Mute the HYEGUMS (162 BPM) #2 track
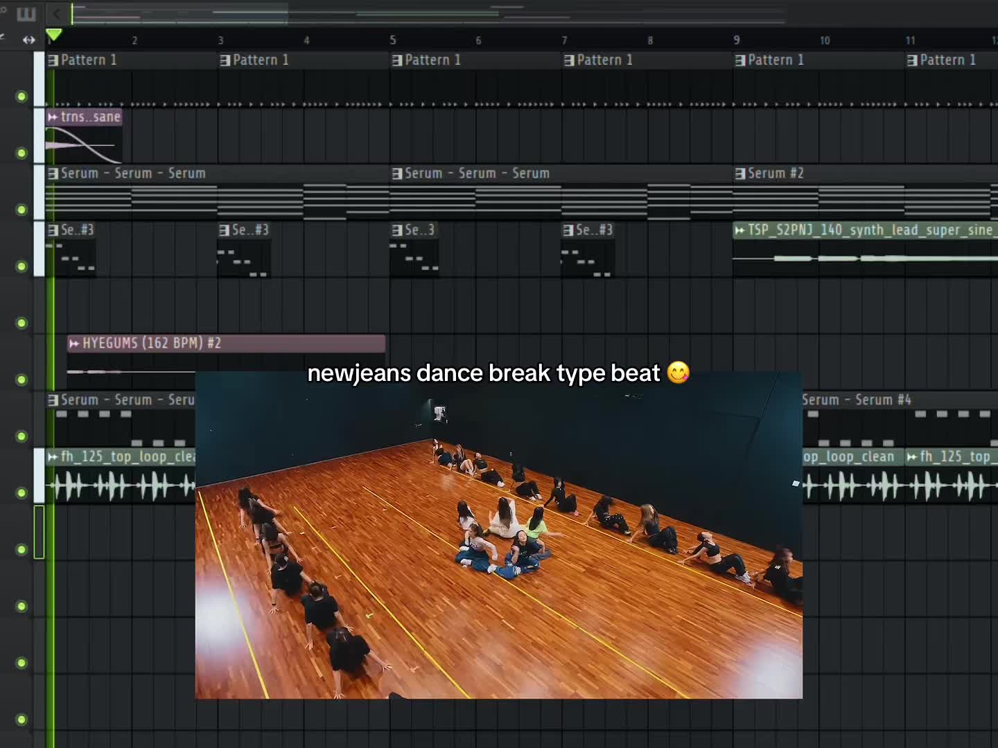Image resolution: width=998 pixels, height=748 pixels. click(21, 380)
